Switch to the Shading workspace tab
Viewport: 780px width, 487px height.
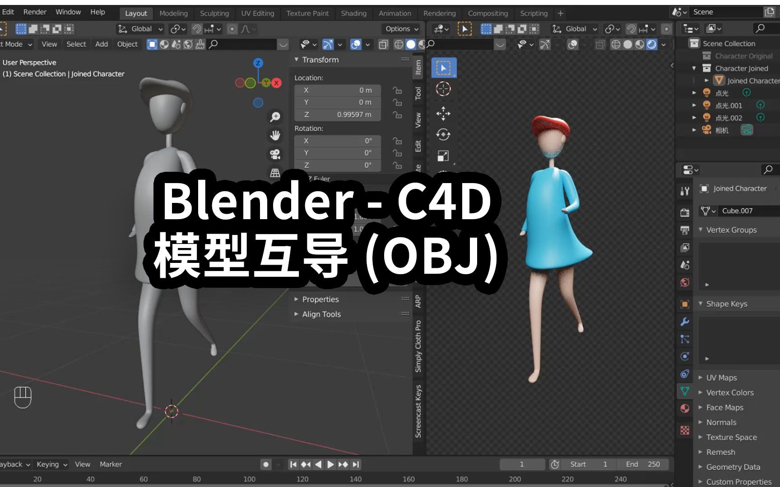click(354, 13)
